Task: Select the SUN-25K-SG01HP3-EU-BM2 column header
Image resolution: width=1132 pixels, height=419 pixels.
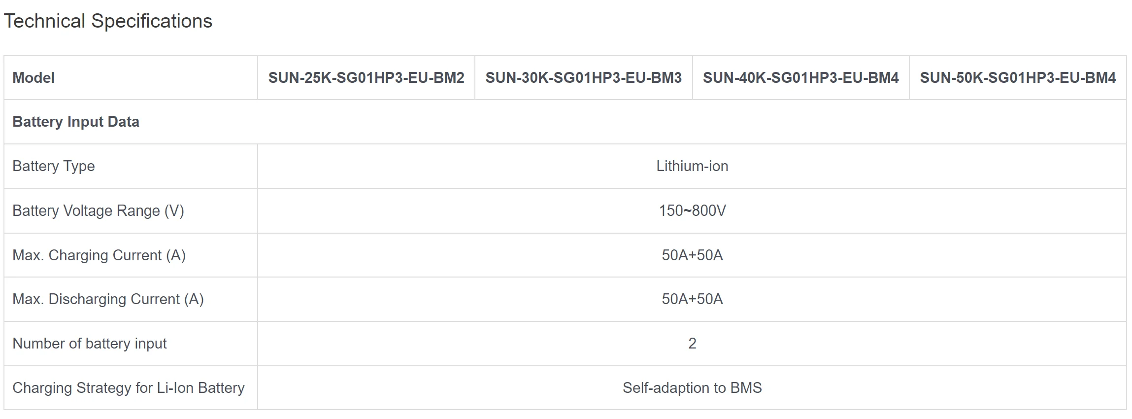Action: (366, 78)
